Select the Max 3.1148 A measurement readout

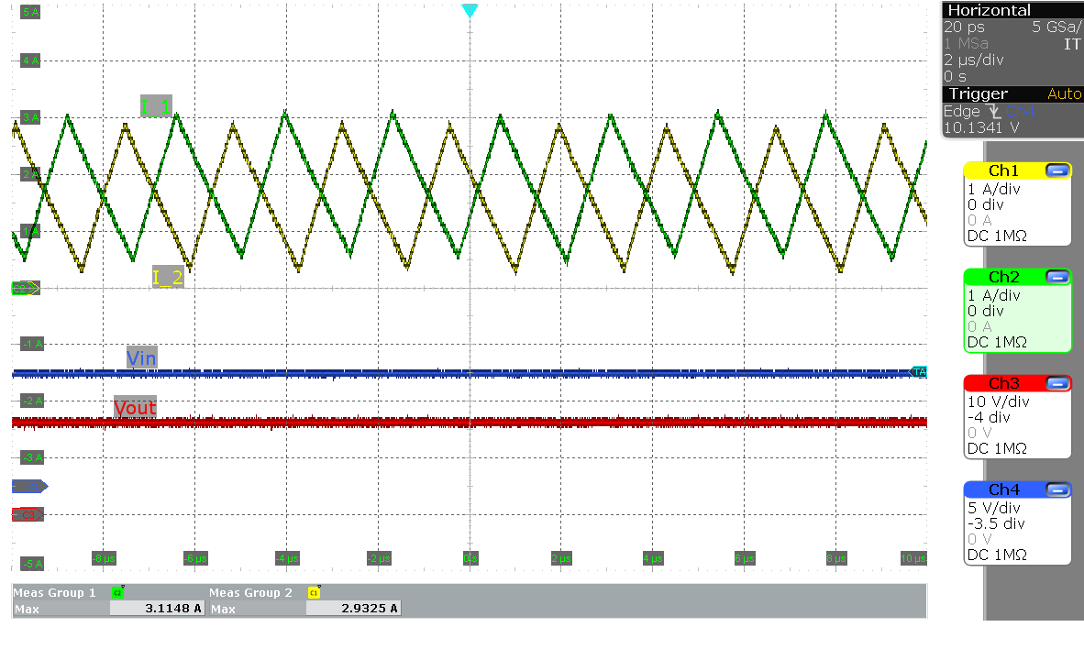158,608
